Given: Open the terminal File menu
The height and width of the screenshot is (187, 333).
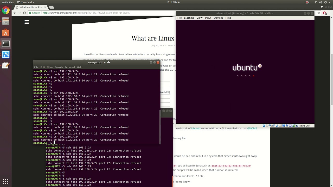Looking at the screenshot, I should tap(36, 67).
